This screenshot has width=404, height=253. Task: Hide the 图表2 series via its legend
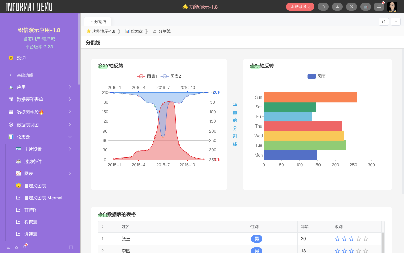click(x=172, y=76)
